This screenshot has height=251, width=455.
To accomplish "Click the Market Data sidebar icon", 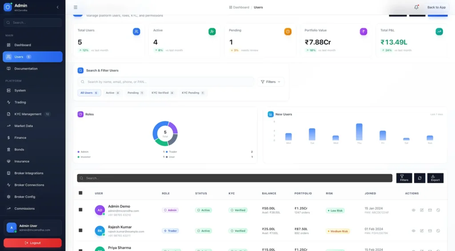I will [9, 126].
